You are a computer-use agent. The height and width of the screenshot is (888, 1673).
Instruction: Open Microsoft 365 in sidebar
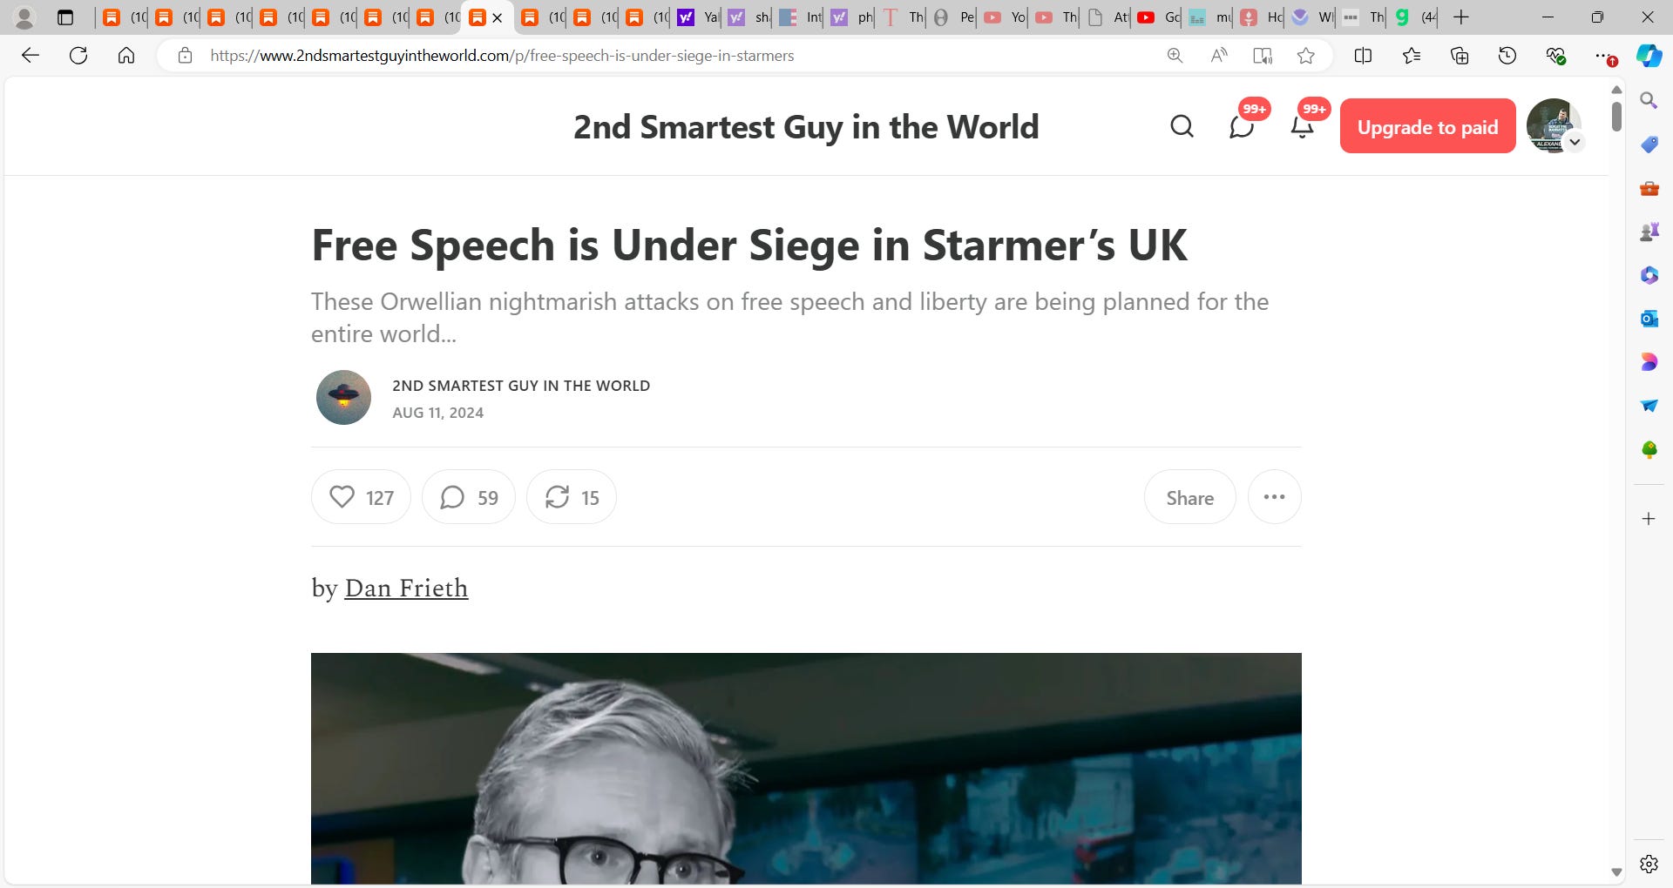coord(1649,275)
